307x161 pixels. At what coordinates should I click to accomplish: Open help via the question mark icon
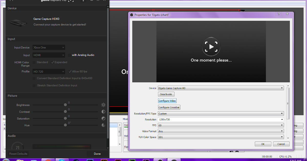(279, 14)
